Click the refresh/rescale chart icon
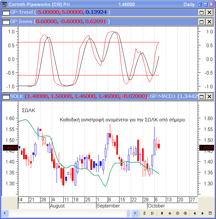This screenshot has width=216, height=219. pyautogui.click(x=145, y=213)
